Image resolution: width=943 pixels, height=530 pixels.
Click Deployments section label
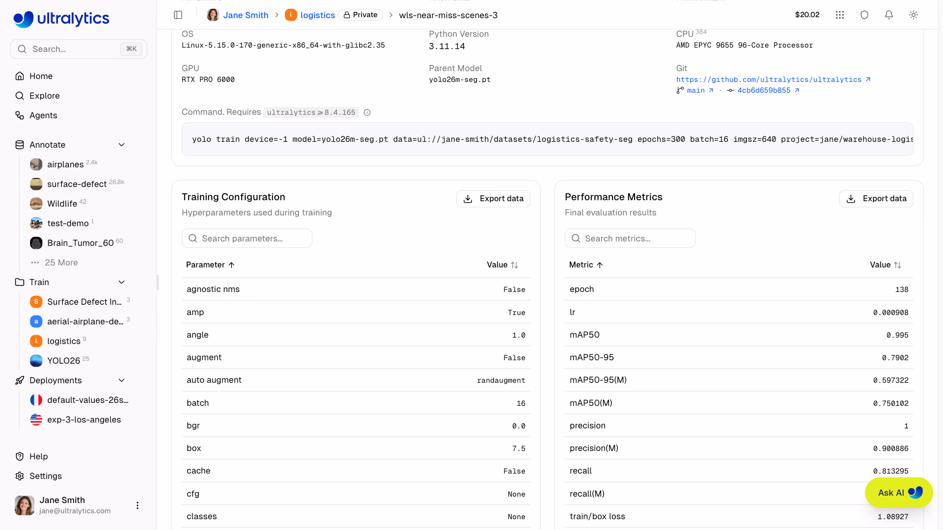click(x=55, y=380)
